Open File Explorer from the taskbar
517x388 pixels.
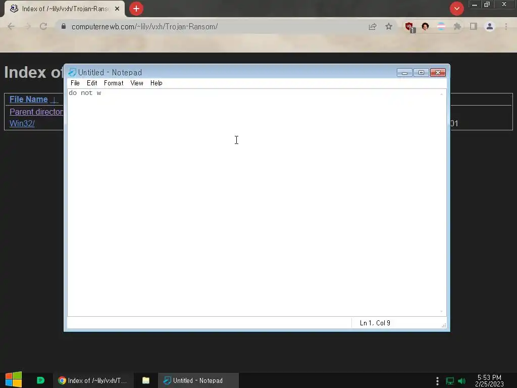coord(146,380)
